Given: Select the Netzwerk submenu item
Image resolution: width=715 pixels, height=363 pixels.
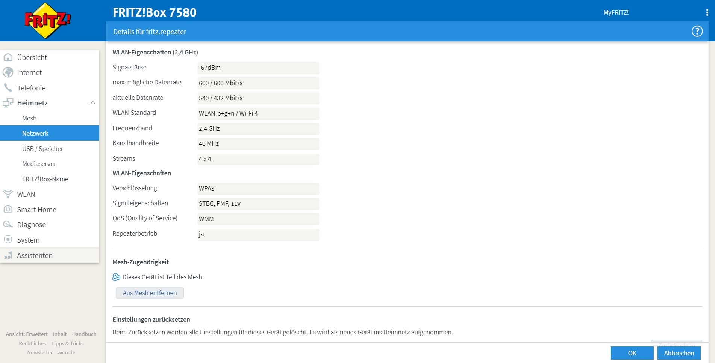Looking at the screenshot, I should pos(50,133).
